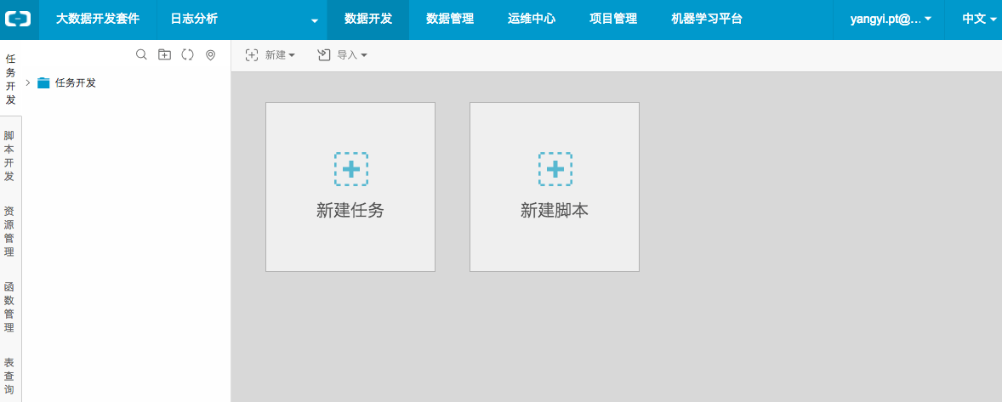This screenshot has width=1002, height=402.
Task: Open the 函数管理 vertical tab
Action: pos(9,308)
